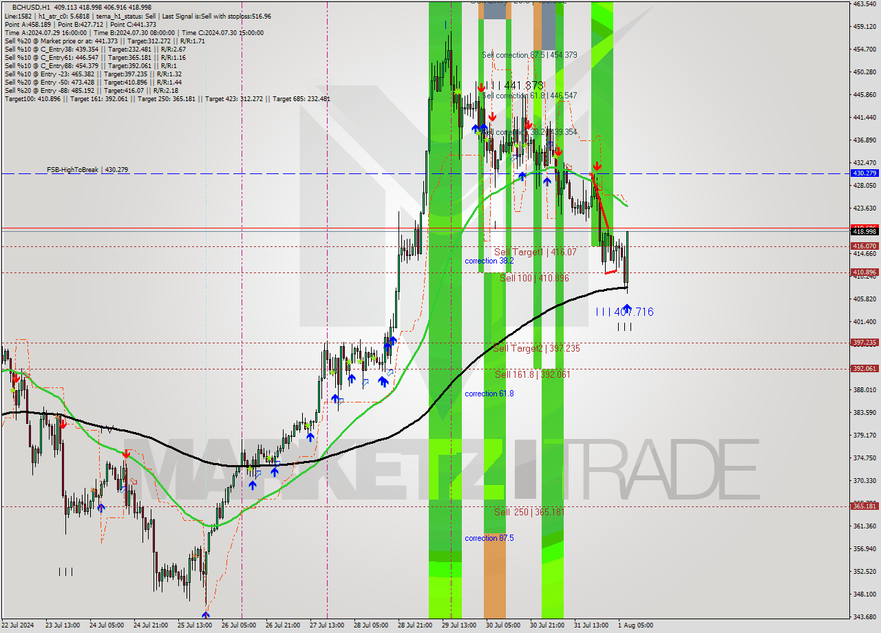Click the 445.860 price scale value

point(863,94)
